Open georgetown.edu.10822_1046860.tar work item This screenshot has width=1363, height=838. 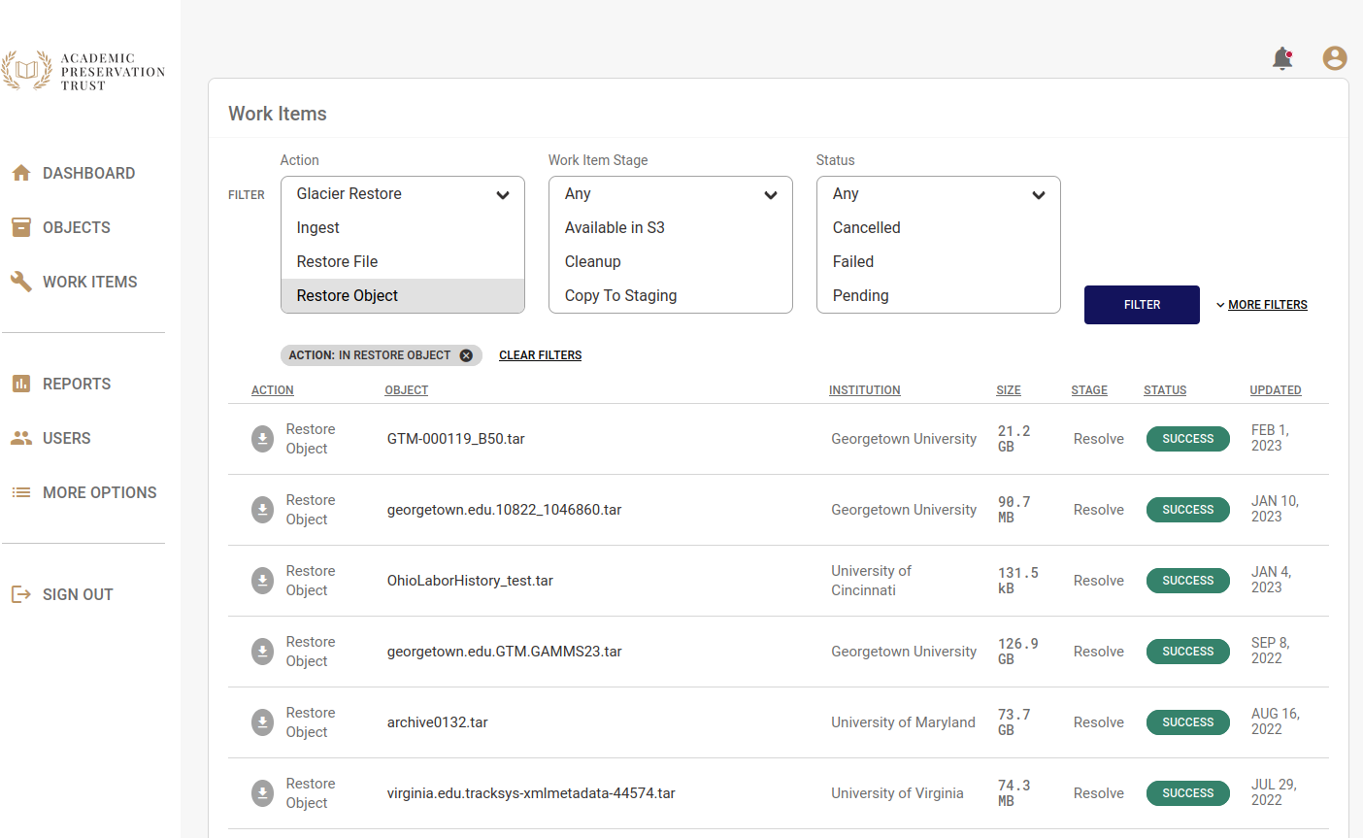pos(505,510)
